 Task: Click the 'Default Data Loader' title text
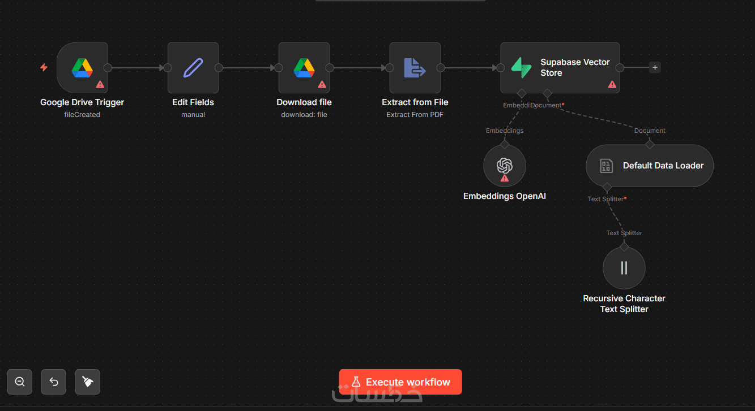(663, 166)
